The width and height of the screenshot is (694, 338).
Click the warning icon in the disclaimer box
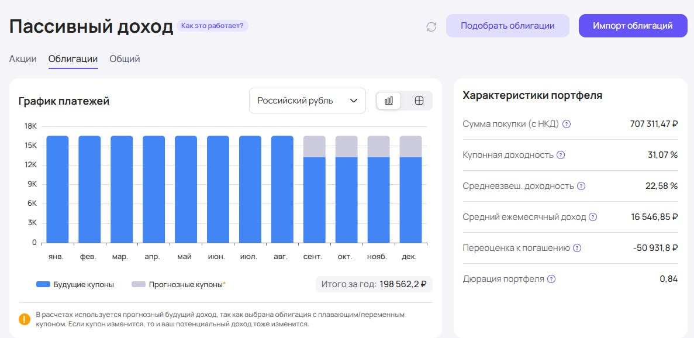point(24,319)
